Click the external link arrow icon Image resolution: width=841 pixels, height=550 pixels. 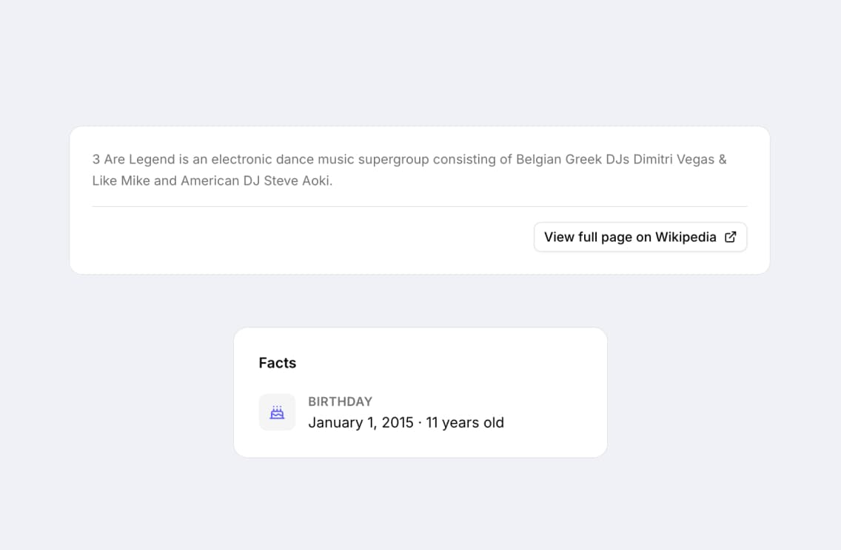click(730, 237)
